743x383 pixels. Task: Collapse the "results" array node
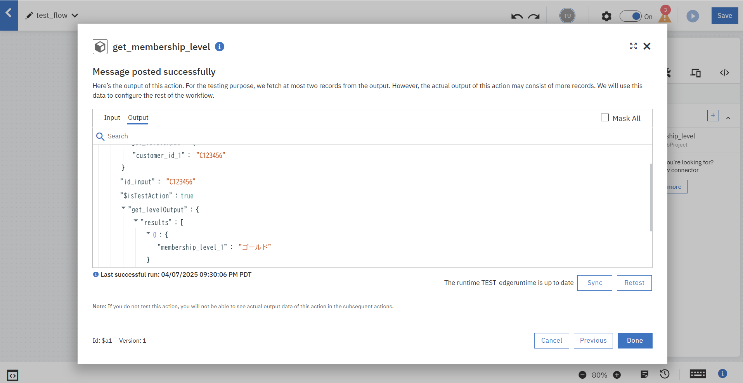136,221
